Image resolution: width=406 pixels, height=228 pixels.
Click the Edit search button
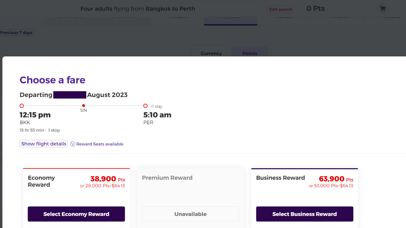point(281,9)
